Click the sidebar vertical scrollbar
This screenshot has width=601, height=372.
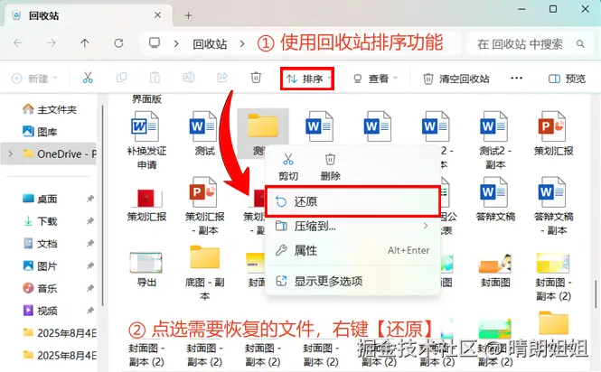tap(103, 206)
